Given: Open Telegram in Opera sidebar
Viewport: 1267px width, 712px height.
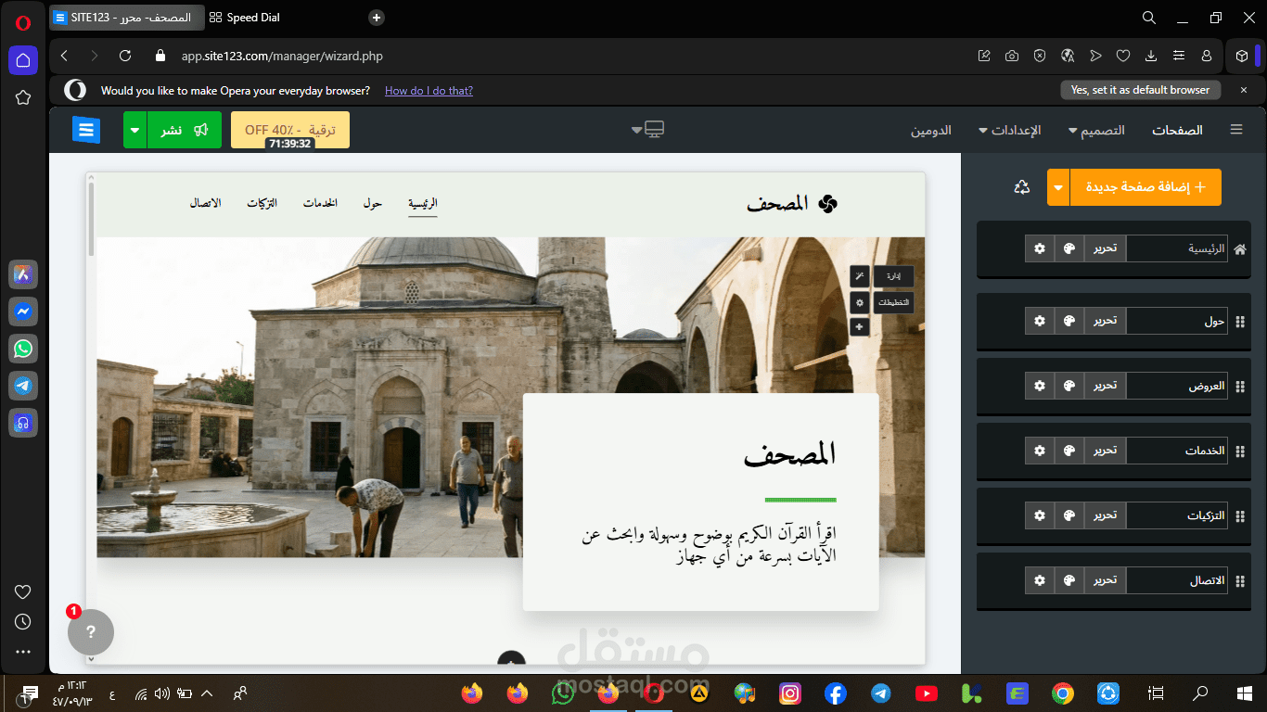Looking at the screenshot, I should [x=23, y=386].
